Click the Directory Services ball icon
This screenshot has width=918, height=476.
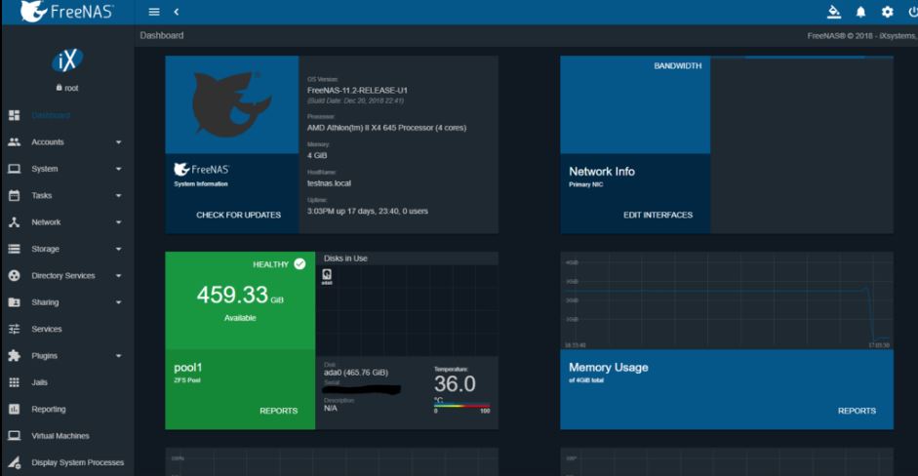pyautogui.click(x=14, y=276)
